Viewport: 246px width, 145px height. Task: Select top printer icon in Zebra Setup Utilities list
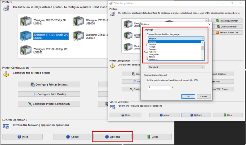tap(128, 24)
